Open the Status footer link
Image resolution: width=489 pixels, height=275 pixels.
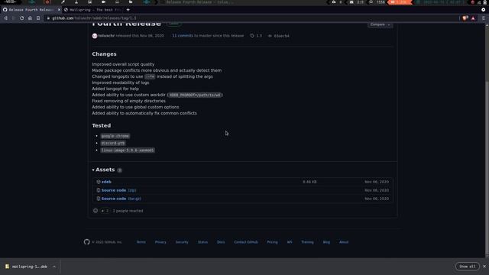[202, 242]
